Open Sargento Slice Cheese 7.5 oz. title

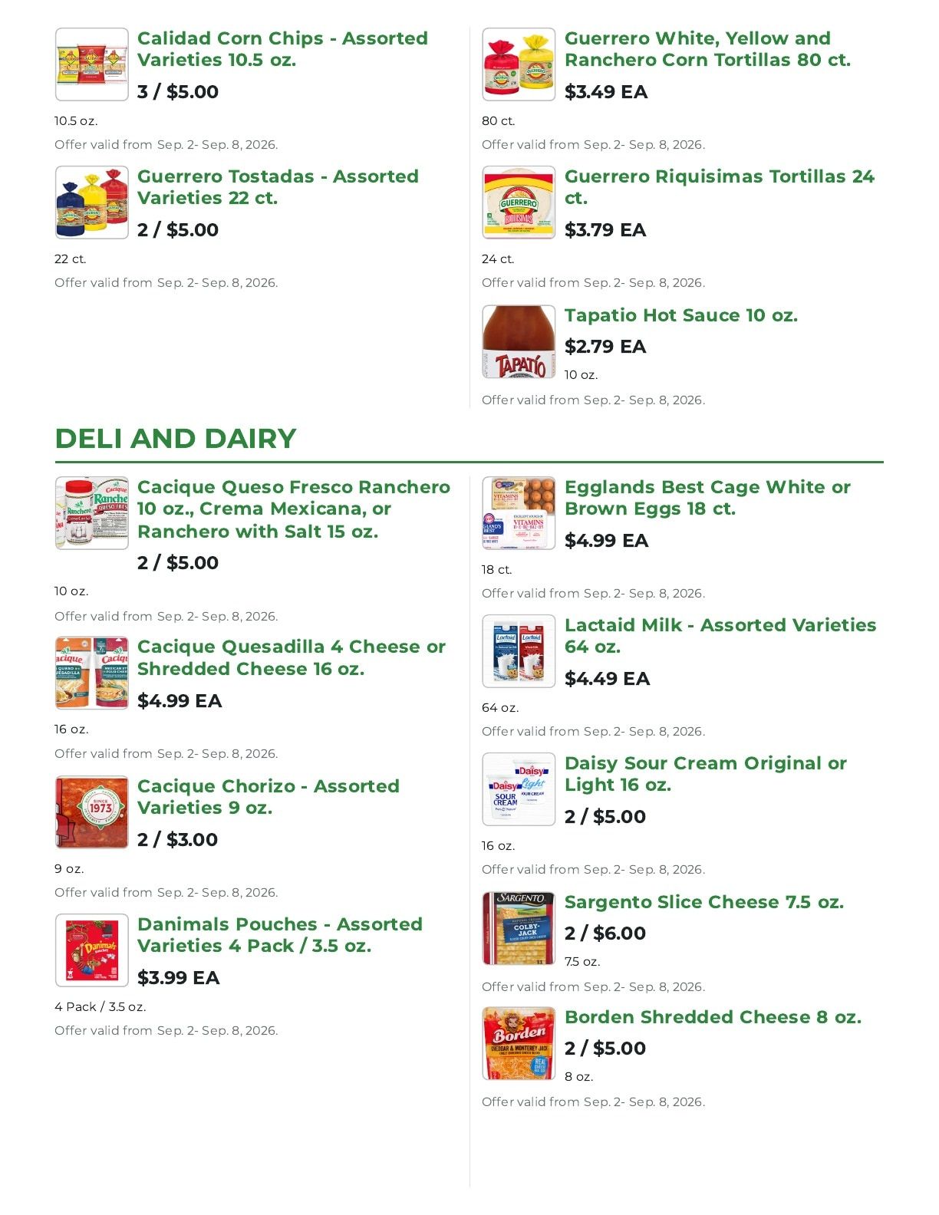pyautogui.click(x=704, y=902)
